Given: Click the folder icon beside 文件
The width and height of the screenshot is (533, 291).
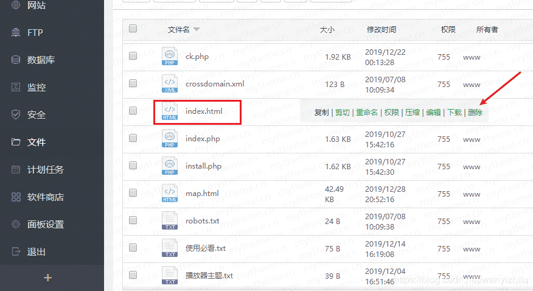Looking at the screenshot, I should [x=16, y=142].
